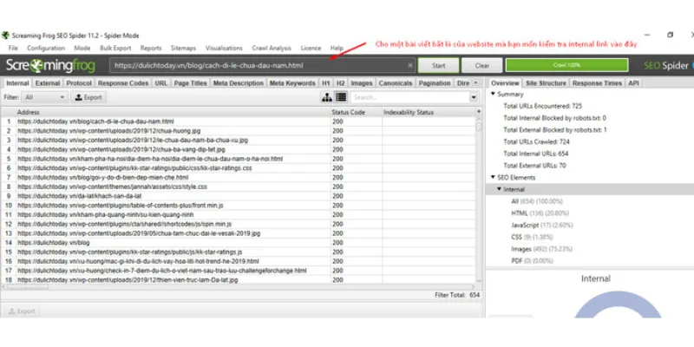This screenshot has width=694, height=347.
Task: Select the Protocol tab
Action: (79, 83)
